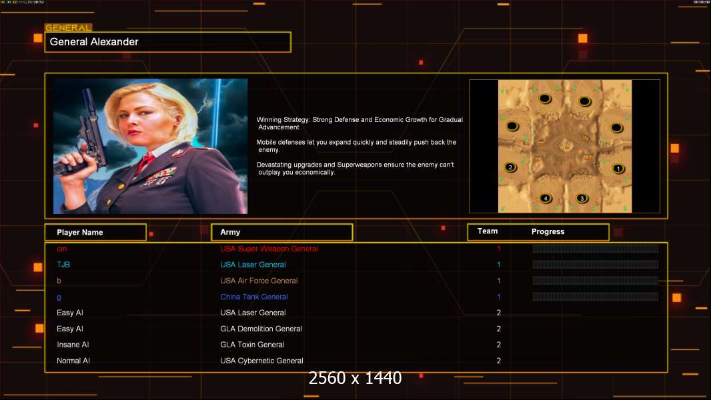Screen dimensions: 711x400
Task: Click the Devastating upgrades and Superweapons text
Action: pyautogui.click(x=355, y=169)
